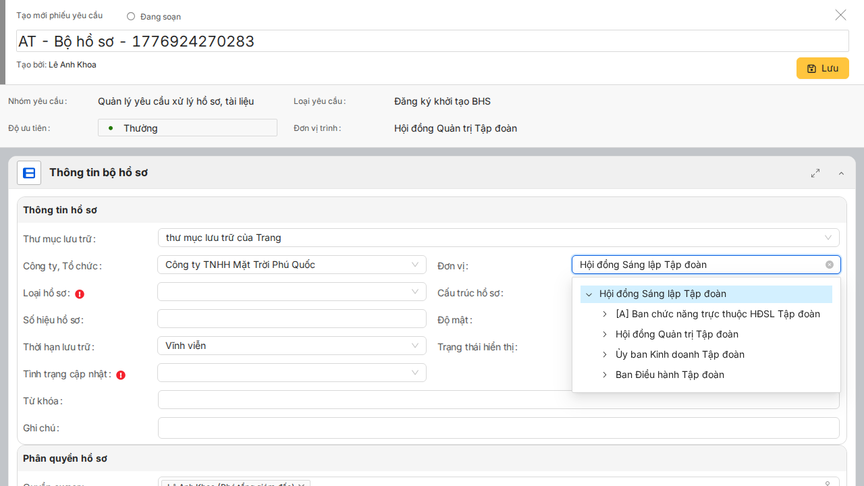Select the Đang soạn status radio button
The height and width of the screenshot is (486, 864).
[x=131, y=16]
